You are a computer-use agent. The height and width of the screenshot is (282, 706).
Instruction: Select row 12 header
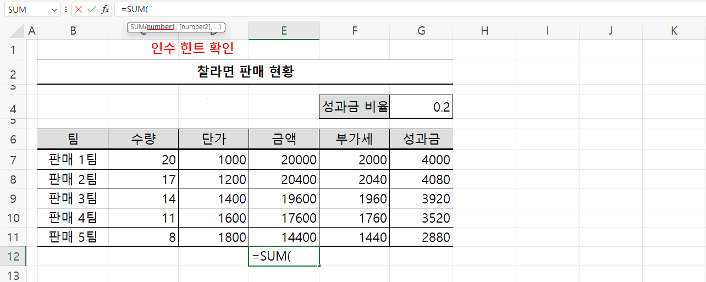(13, 256)
